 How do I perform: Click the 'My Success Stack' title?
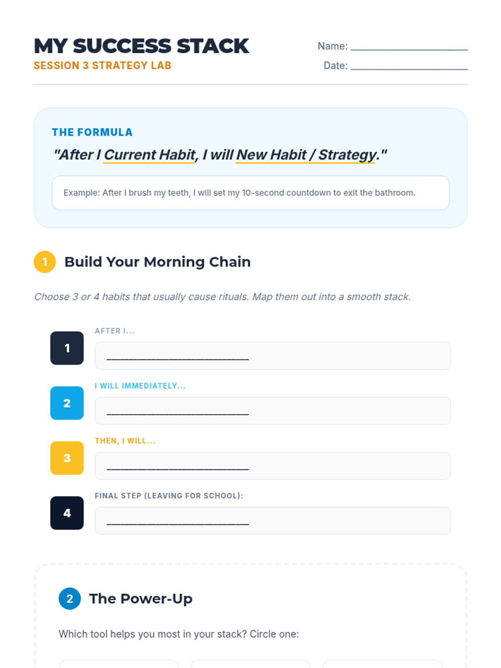141,46
